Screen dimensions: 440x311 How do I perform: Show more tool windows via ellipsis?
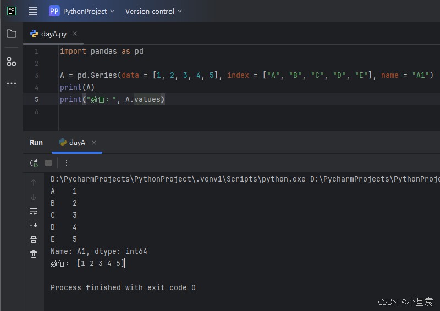tap(12, 83)
